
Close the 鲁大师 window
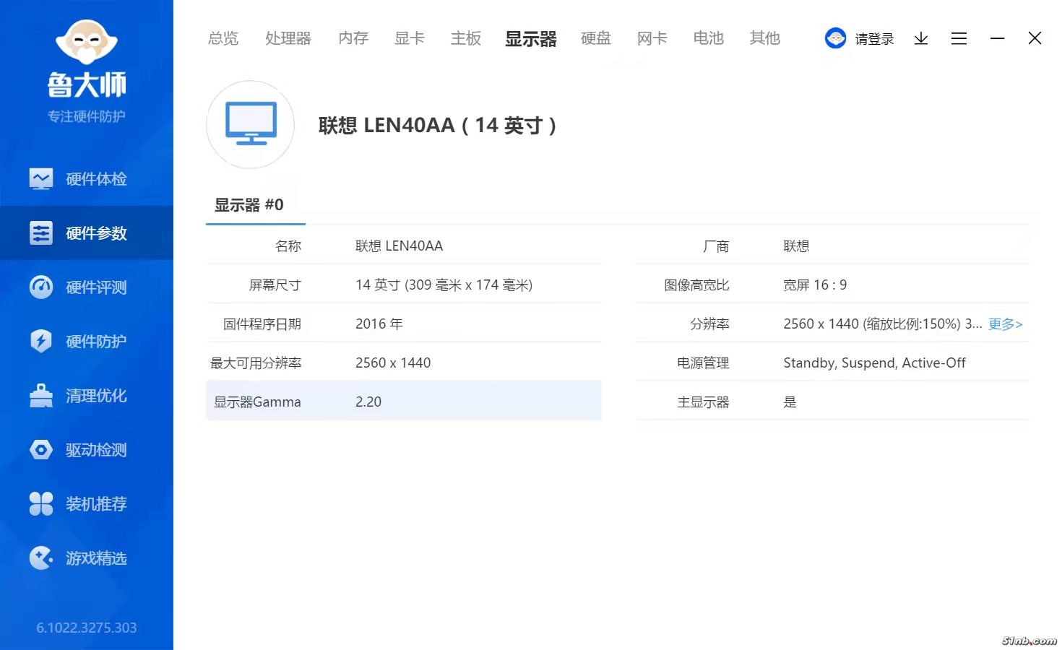pyautogui.click(x=1035, y=38)
